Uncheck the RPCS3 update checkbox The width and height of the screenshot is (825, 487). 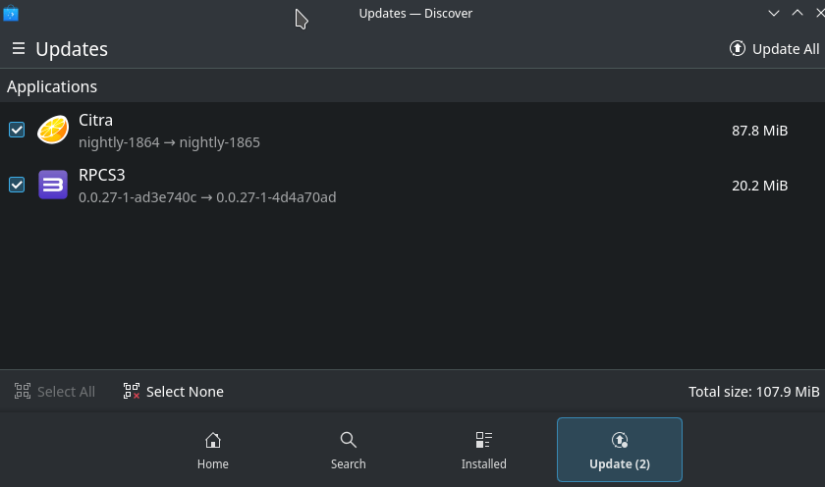(x=17, y=185)
